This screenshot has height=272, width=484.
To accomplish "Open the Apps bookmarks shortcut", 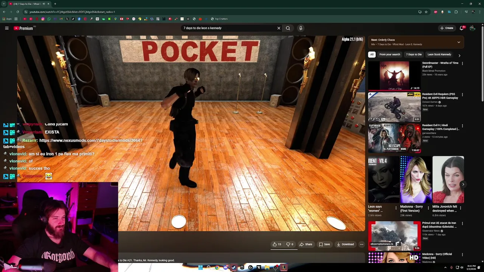I will pos(7,19).
